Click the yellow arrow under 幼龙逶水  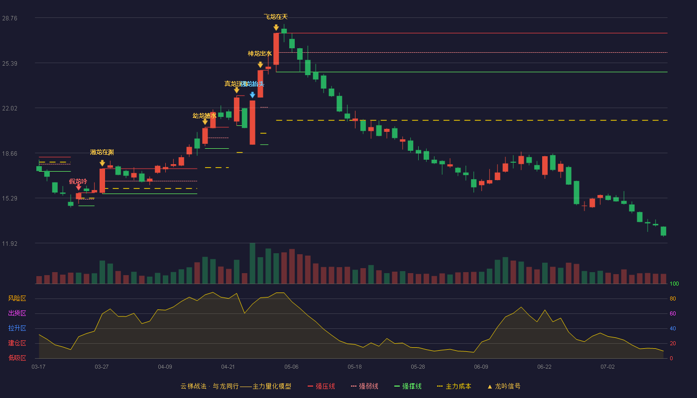coord(205,122)
